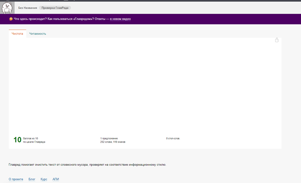Click the «252 слова, 119 знаков» counter

(x=113, y=142)
